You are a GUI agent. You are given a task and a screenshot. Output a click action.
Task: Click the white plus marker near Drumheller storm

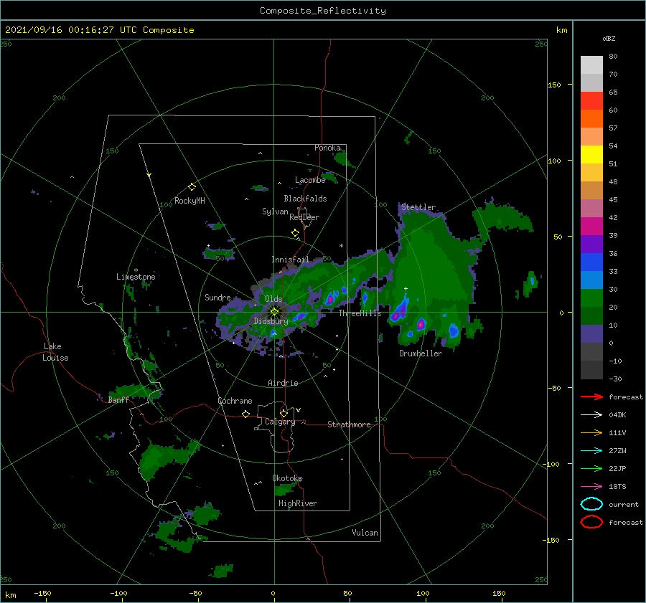pyautogui.click(x=406, y=288)
